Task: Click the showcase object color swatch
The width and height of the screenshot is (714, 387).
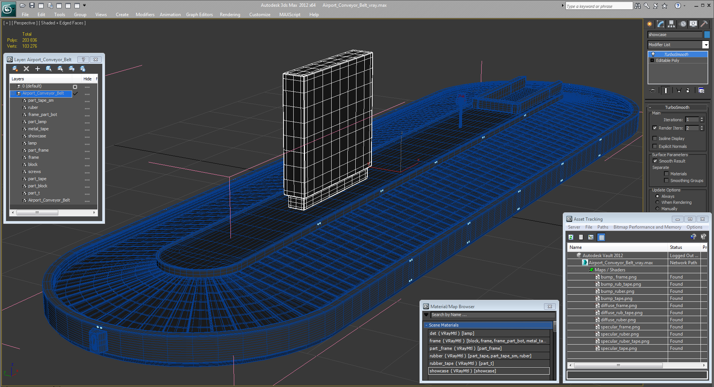Action: point(706,35)
